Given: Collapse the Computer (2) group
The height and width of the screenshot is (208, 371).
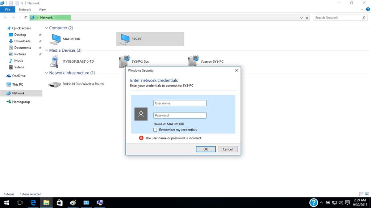Looking at the screenshot, I should [x=47, y=28].
